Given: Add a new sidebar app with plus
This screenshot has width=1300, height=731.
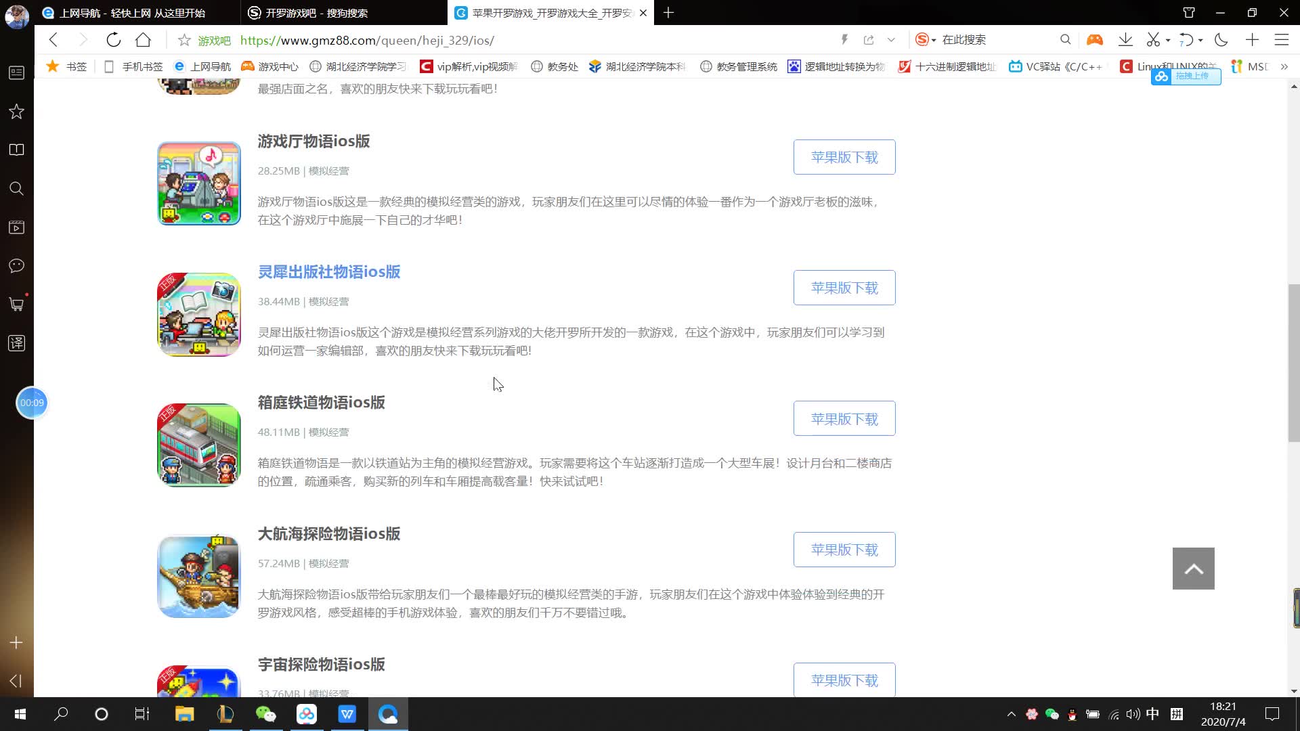Looking at the screenshot, I should click(16, 642).
